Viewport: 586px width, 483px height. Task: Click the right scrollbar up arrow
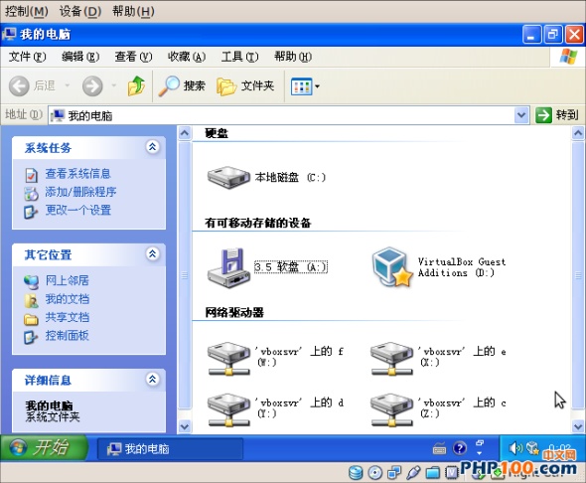click(578, 133)
